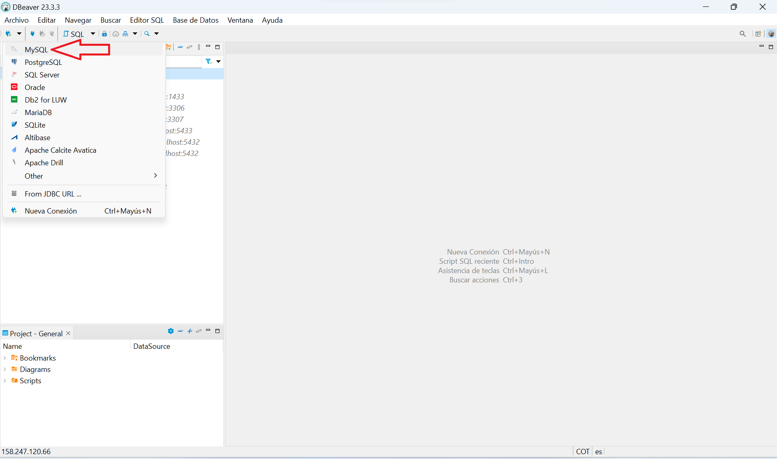Open the project panel gear settings icon
Screen dimensions: 777x459
(x=171, y=331)
